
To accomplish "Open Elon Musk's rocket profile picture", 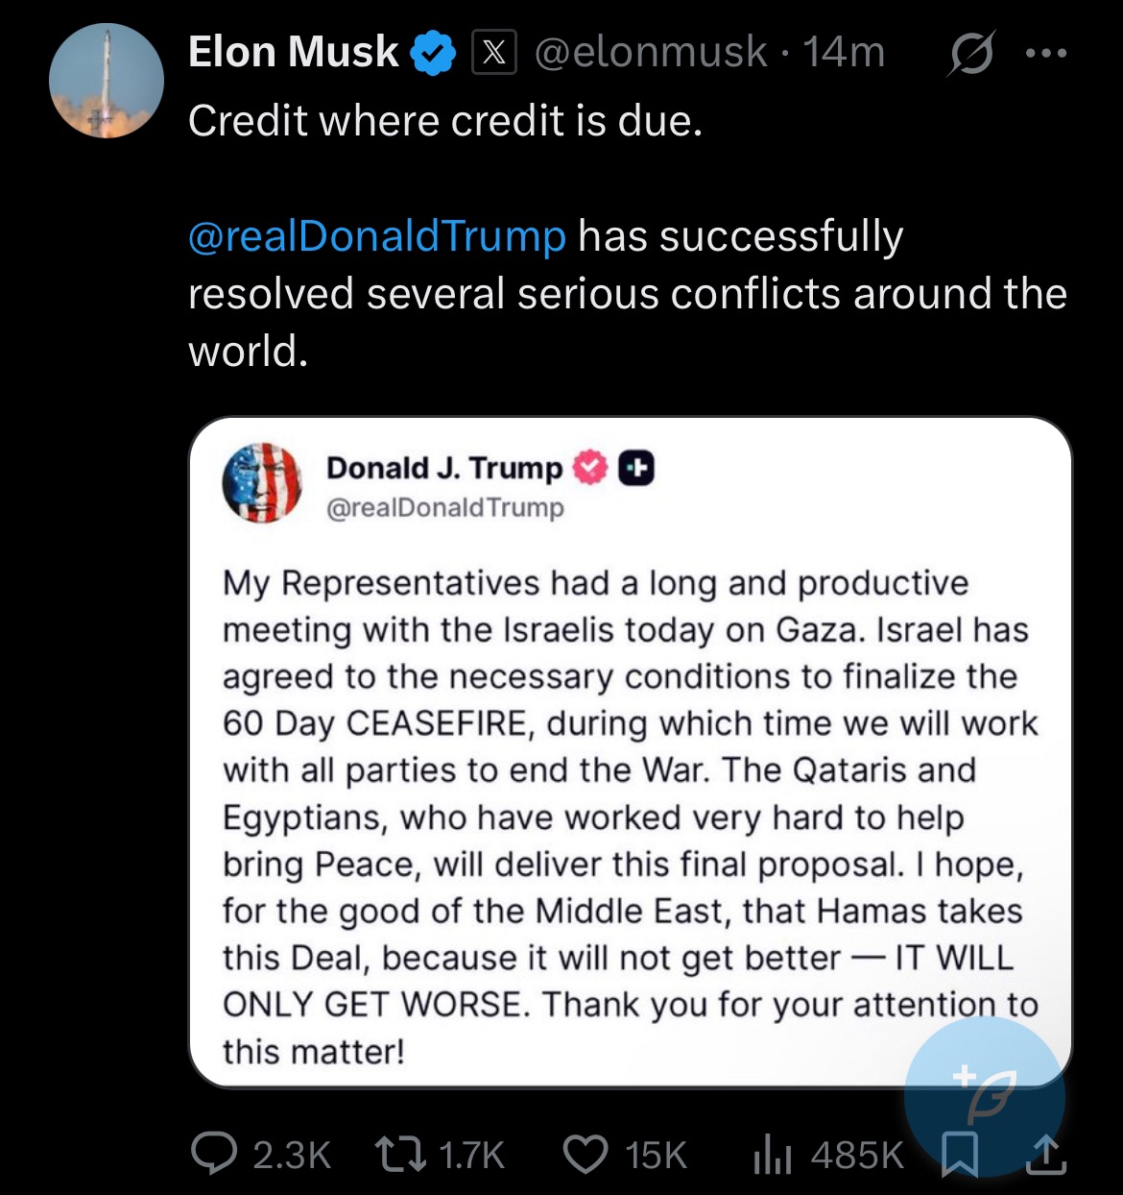I will [107, 81].
